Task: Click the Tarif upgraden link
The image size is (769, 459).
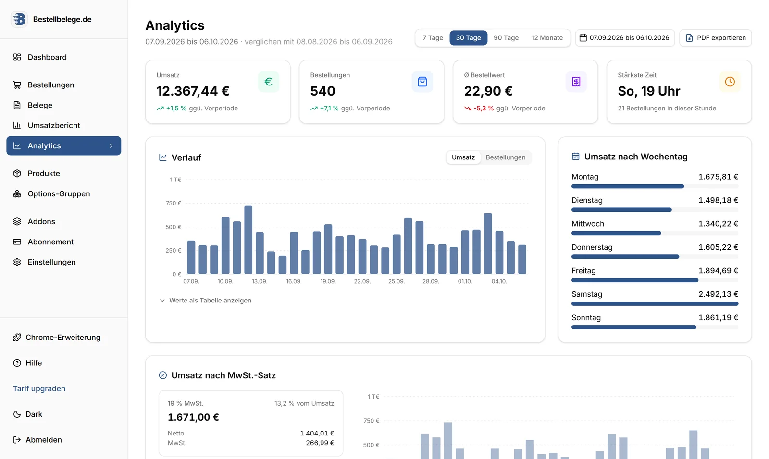Action: pos(39,389)
